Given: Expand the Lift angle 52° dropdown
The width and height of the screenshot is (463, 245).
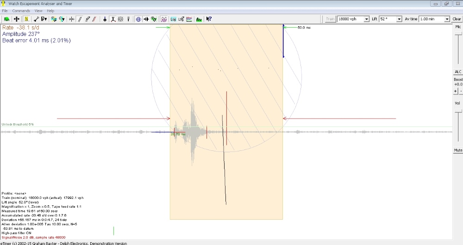Looking at the screenshot, I should 399,19.
